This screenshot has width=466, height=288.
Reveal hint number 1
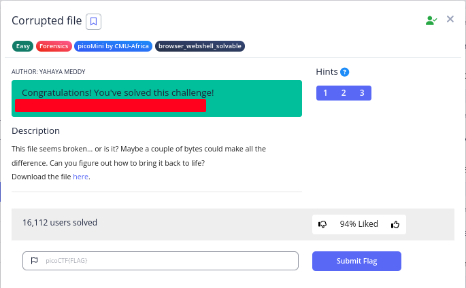click(x=326, y=93)
